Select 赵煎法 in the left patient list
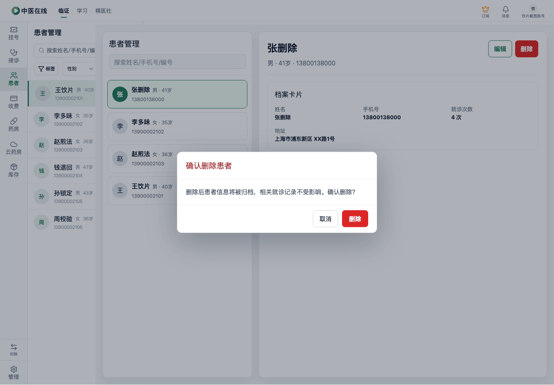This screenshot has height=385, width=554. [62, 145]
